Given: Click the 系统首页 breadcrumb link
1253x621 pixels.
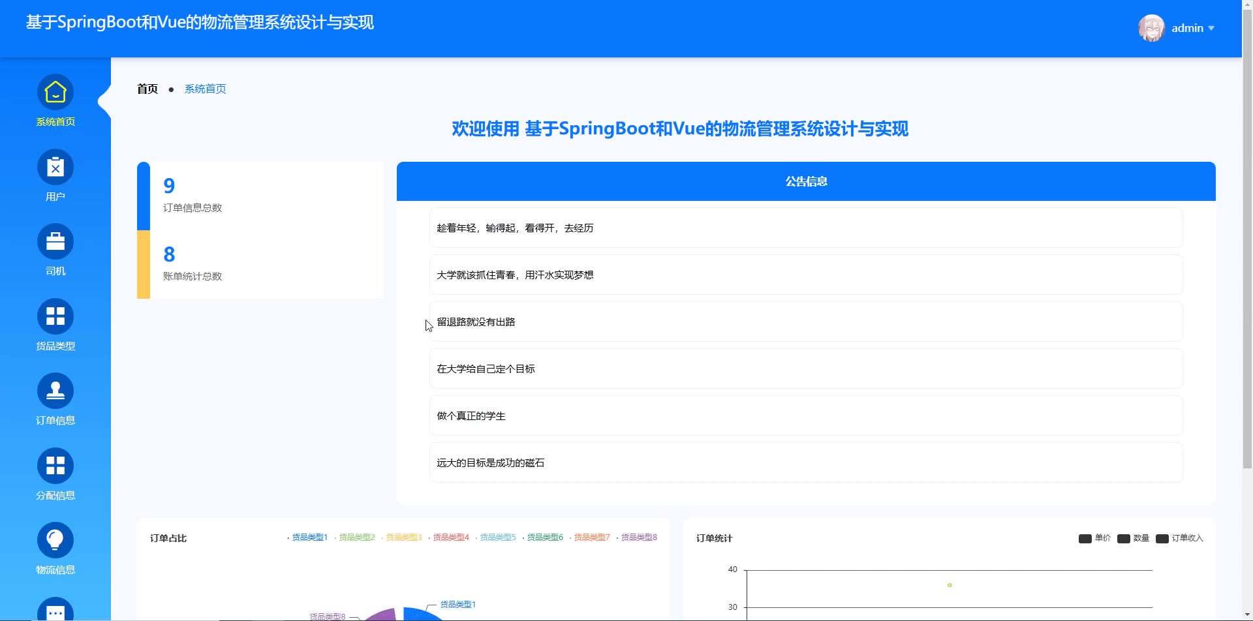Looking at the screenshot, I should (205, 89).
